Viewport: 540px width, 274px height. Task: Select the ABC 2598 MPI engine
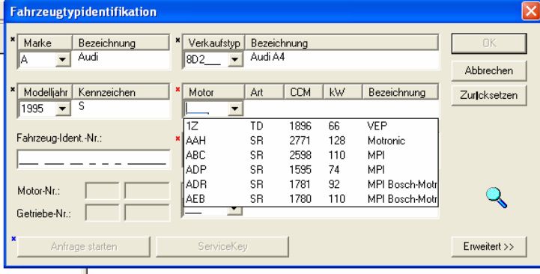311,155
